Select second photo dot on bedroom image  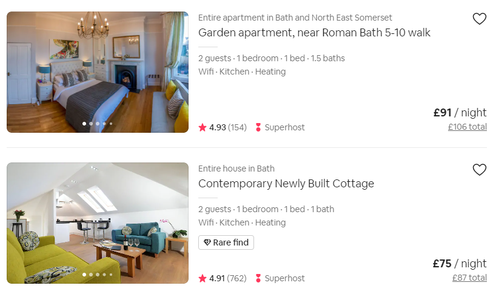(x=91, y=124)
